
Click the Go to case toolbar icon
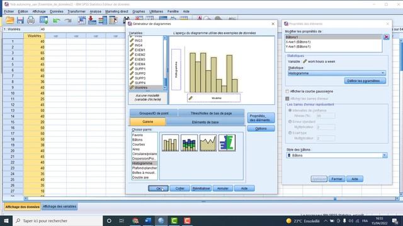tap(82, 20)
